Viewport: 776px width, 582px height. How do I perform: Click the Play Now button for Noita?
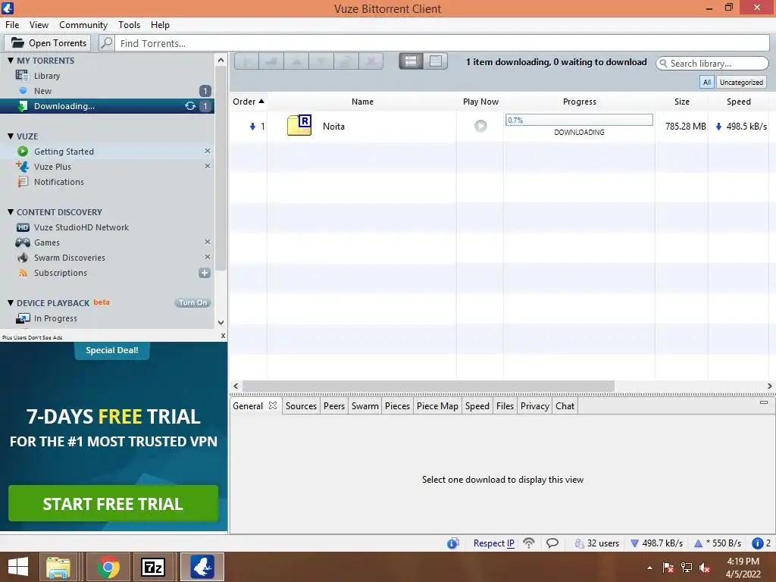point(480,126)
